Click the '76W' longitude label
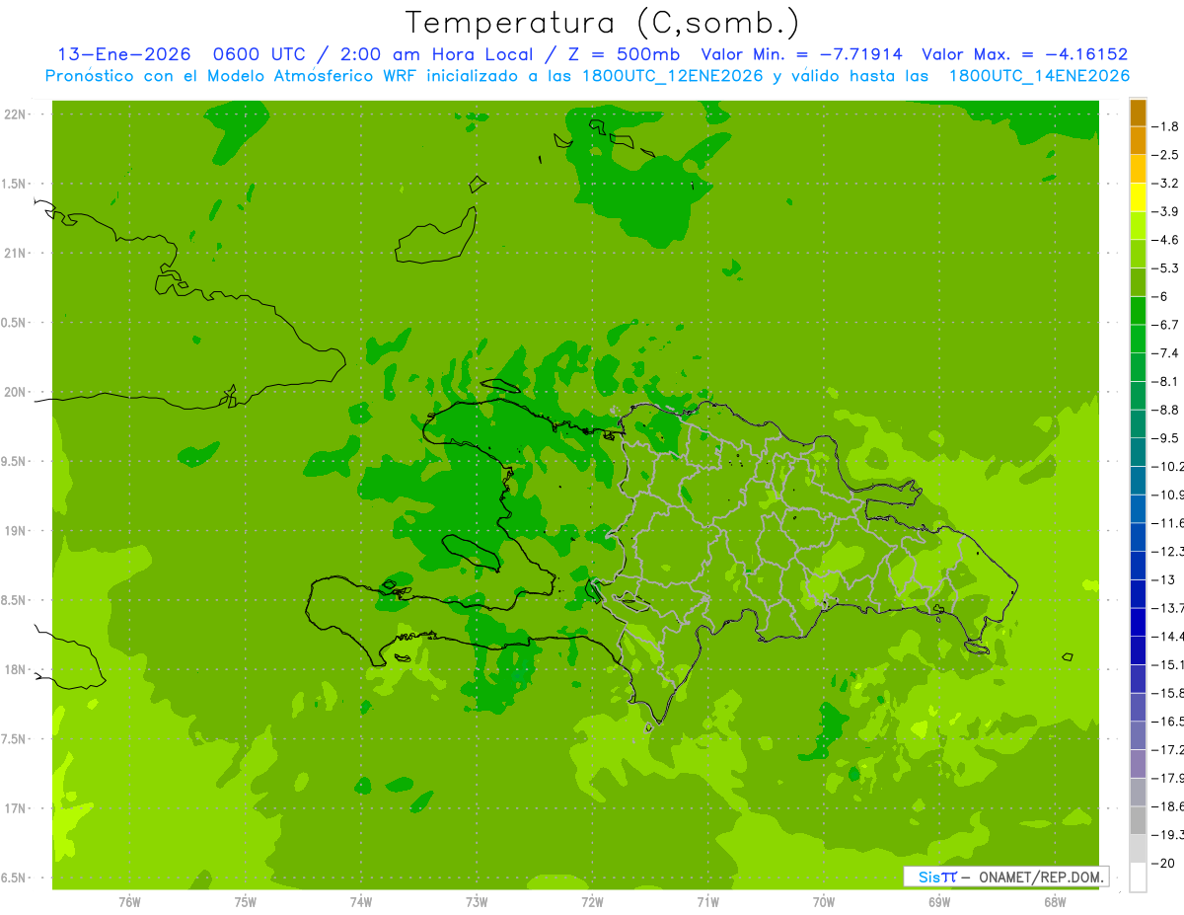This screenshot has height=915, width=1184. pyautogui.click(x=129, y=902)
